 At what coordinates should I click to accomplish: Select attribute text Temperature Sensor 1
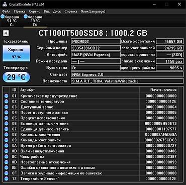tap(40, 178)
